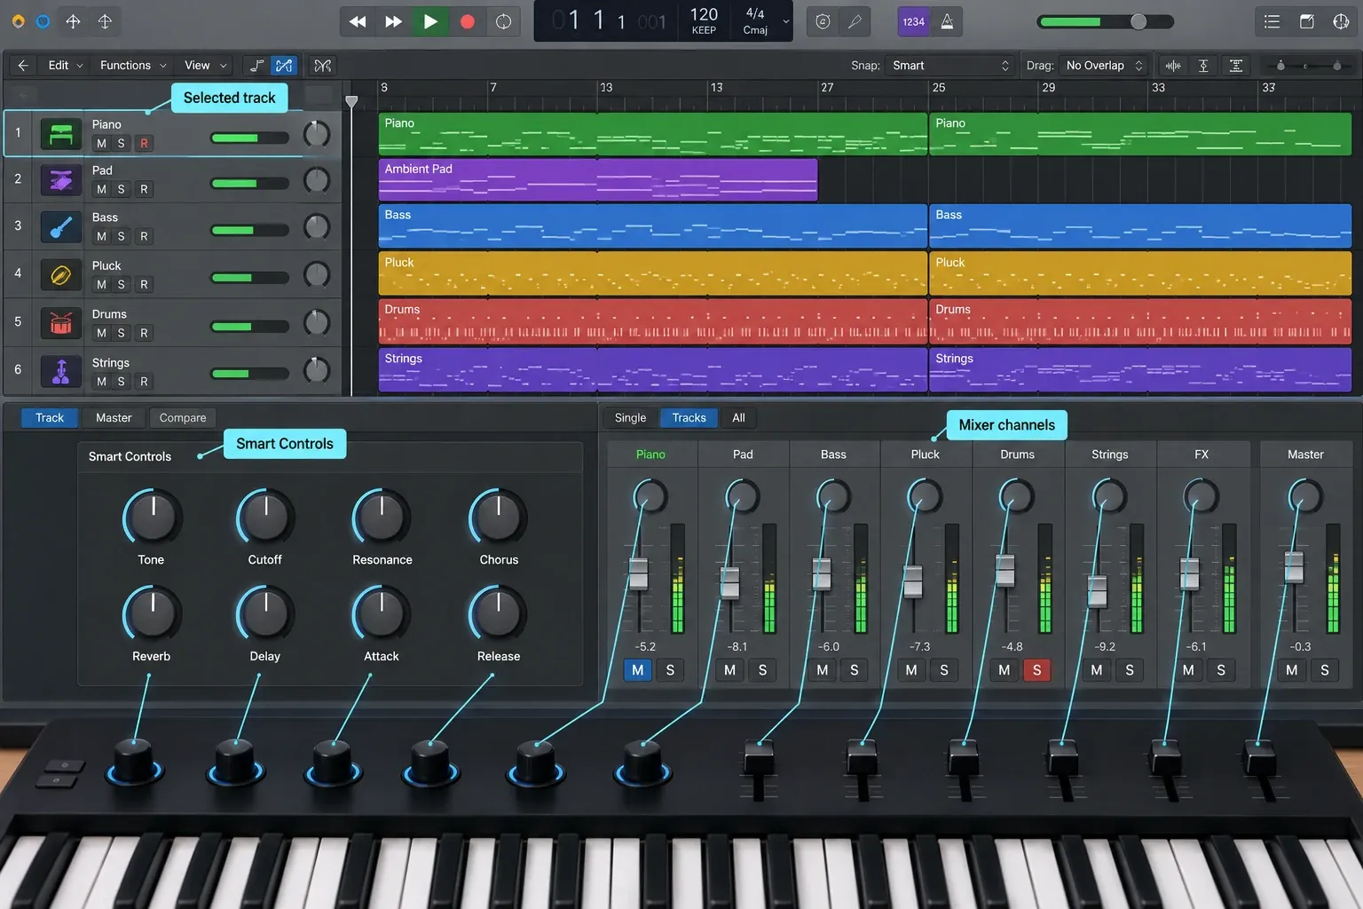Unmute the Piano mixer channel
This screenshot has width=1363, height=909.
click(x=638, y=670)
